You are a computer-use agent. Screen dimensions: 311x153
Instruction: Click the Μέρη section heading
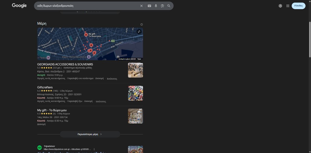coord(42,23)
